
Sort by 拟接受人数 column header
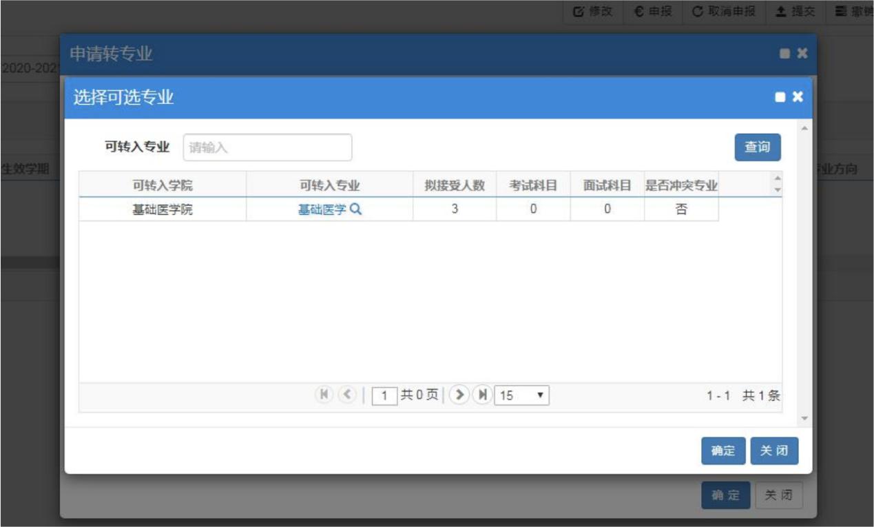(454, 185)
